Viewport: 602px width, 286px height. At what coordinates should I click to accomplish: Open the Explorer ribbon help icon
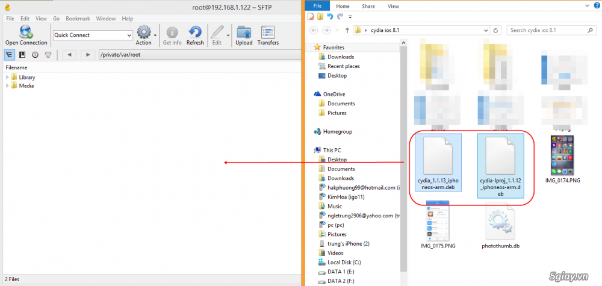(x=596, y=6)
